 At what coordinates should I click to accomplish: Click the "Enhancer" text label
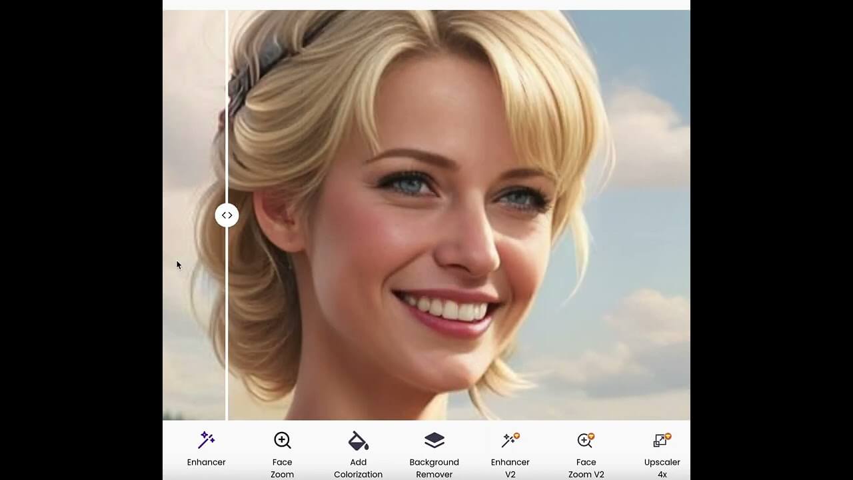206,462
